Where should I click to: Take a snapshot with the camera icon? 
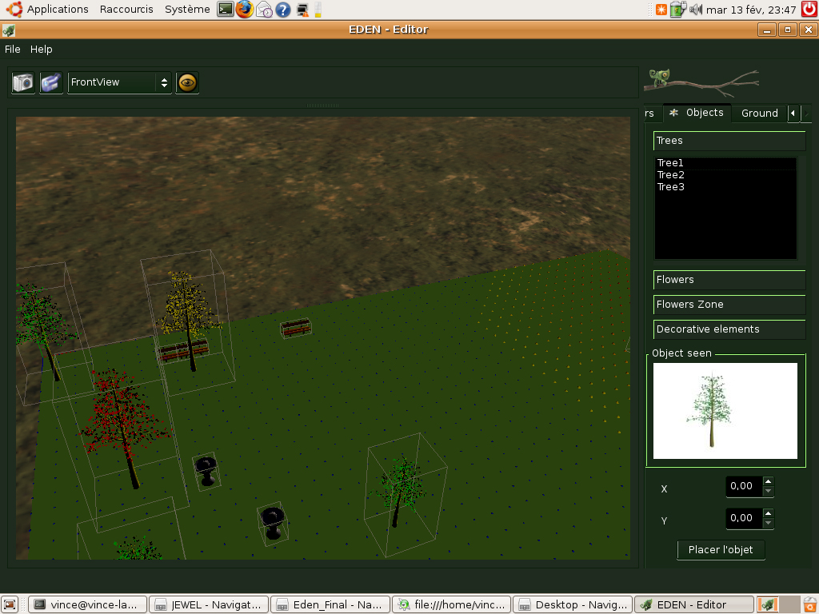23,82
